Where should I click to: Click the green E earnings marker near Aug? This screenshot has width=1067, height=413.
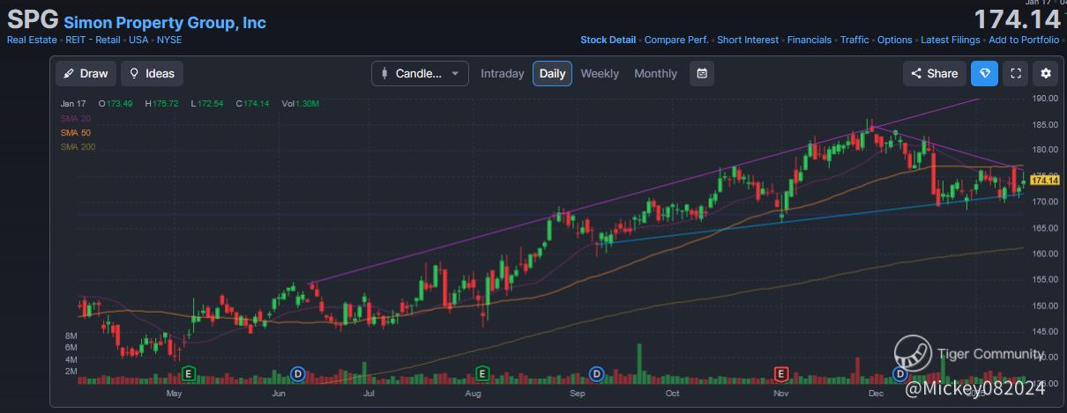click(482, 374)
